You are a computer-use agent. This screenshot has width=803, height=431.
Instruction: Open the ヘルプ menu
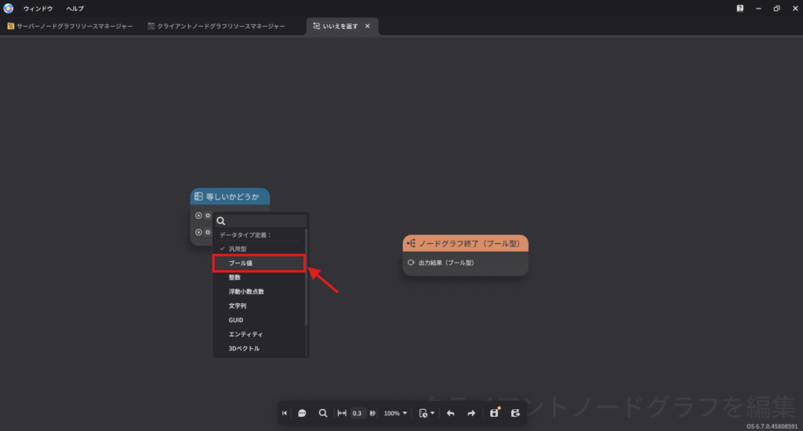coord(74,9)
